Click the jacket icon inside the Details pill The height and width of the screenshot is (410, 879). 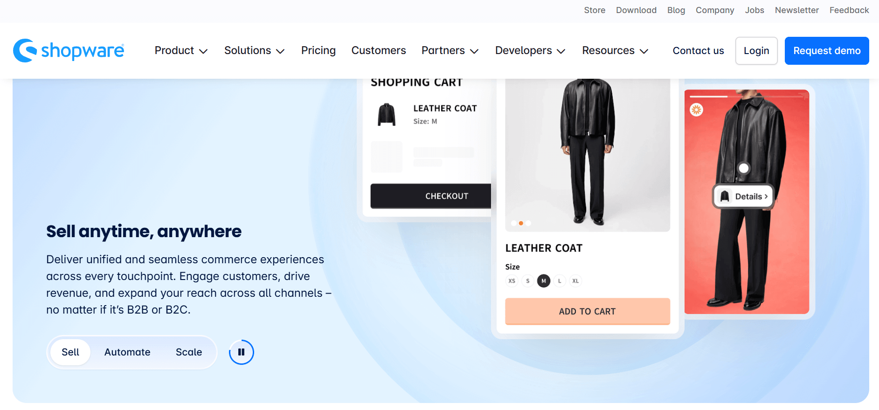(725, 196)
